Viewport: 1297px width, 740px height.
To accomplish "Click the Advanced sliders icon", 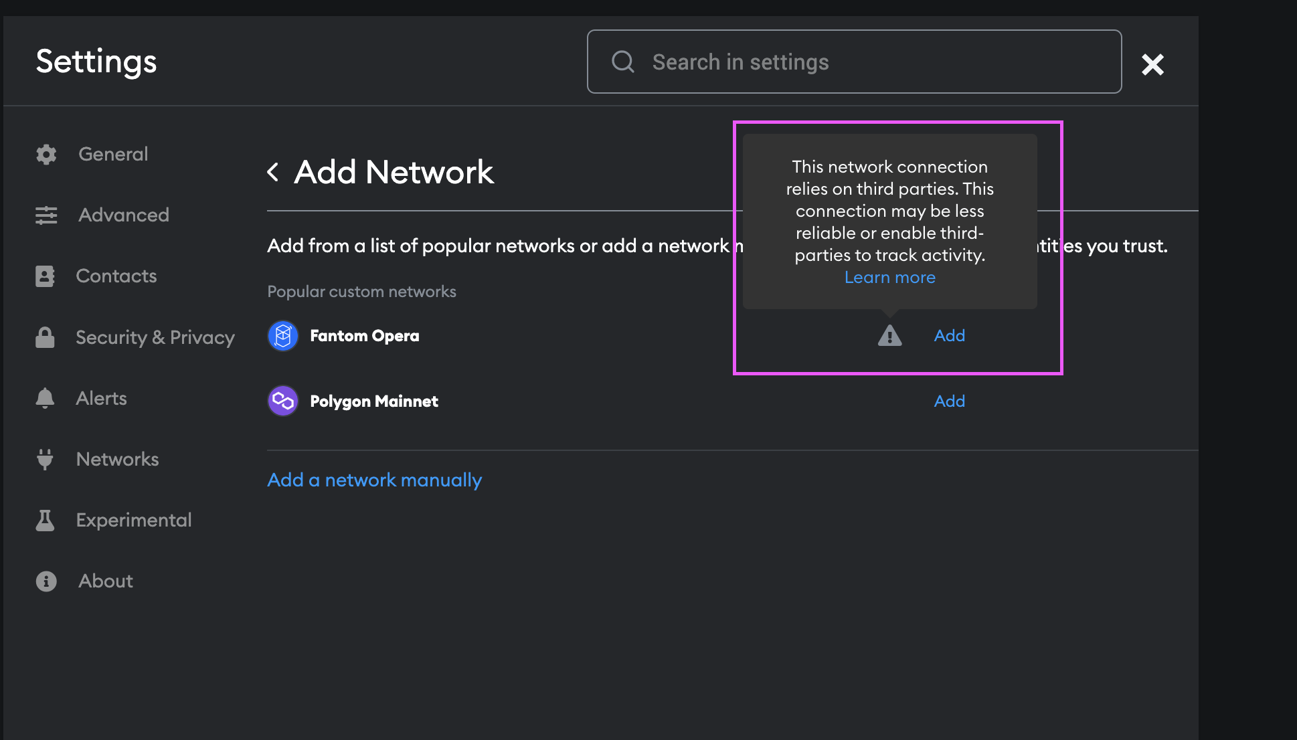I will [x=46, y=215].
